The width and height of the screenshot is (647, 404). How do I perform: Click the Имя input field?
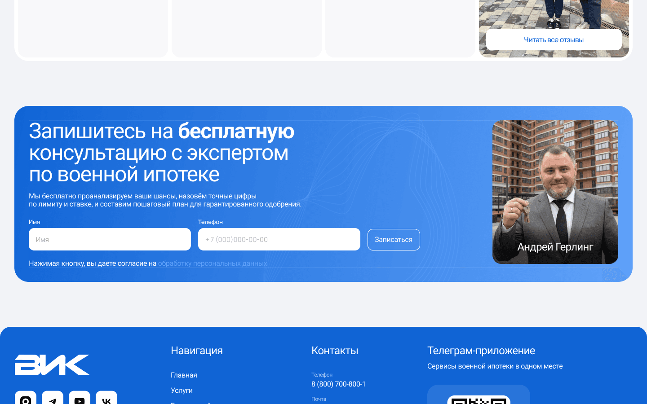110,239
